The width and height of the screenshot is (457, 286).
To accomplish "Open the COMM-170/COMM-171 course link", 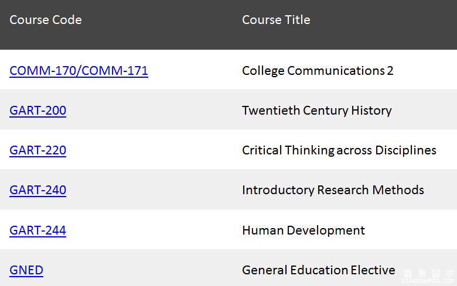I will pos(79,71).
